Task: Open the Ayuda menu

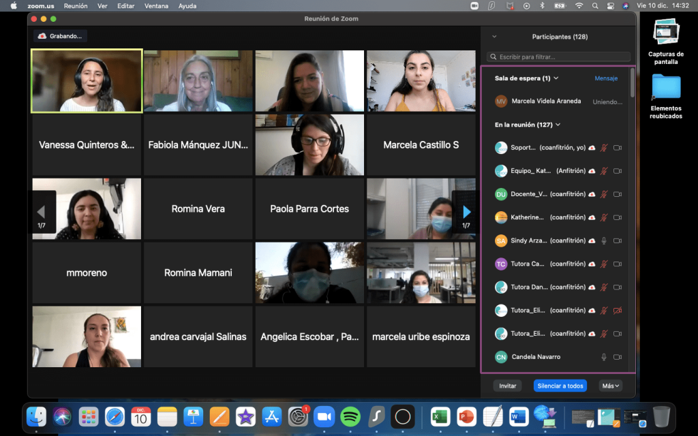Action: (187, 5)
